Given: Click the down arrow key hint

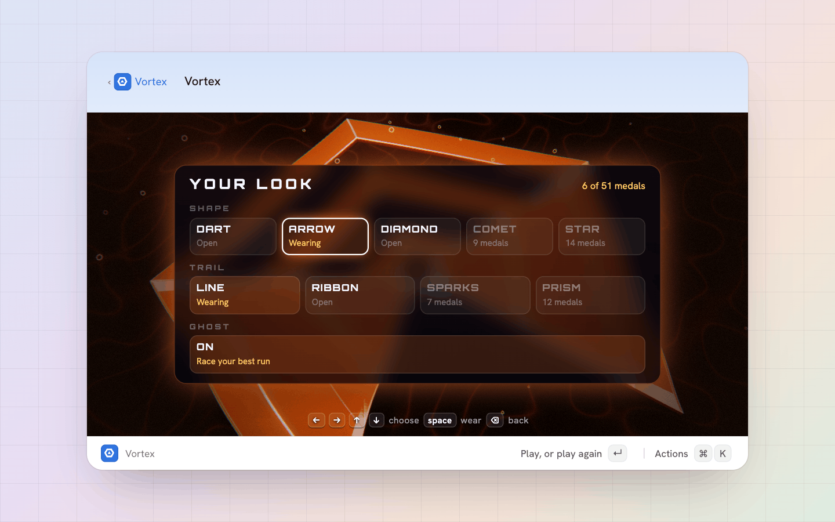Looking at the screenshot, I should click(x=376, y=420).
